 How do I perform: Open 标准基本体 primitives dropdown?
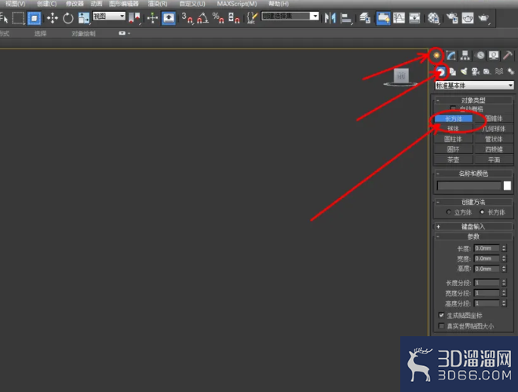pos(474,86)
